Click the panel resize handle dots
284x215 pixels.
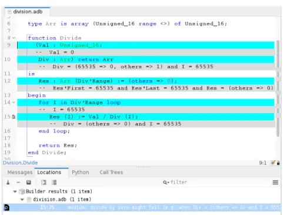pyautogui.click(x=143, y=167)
